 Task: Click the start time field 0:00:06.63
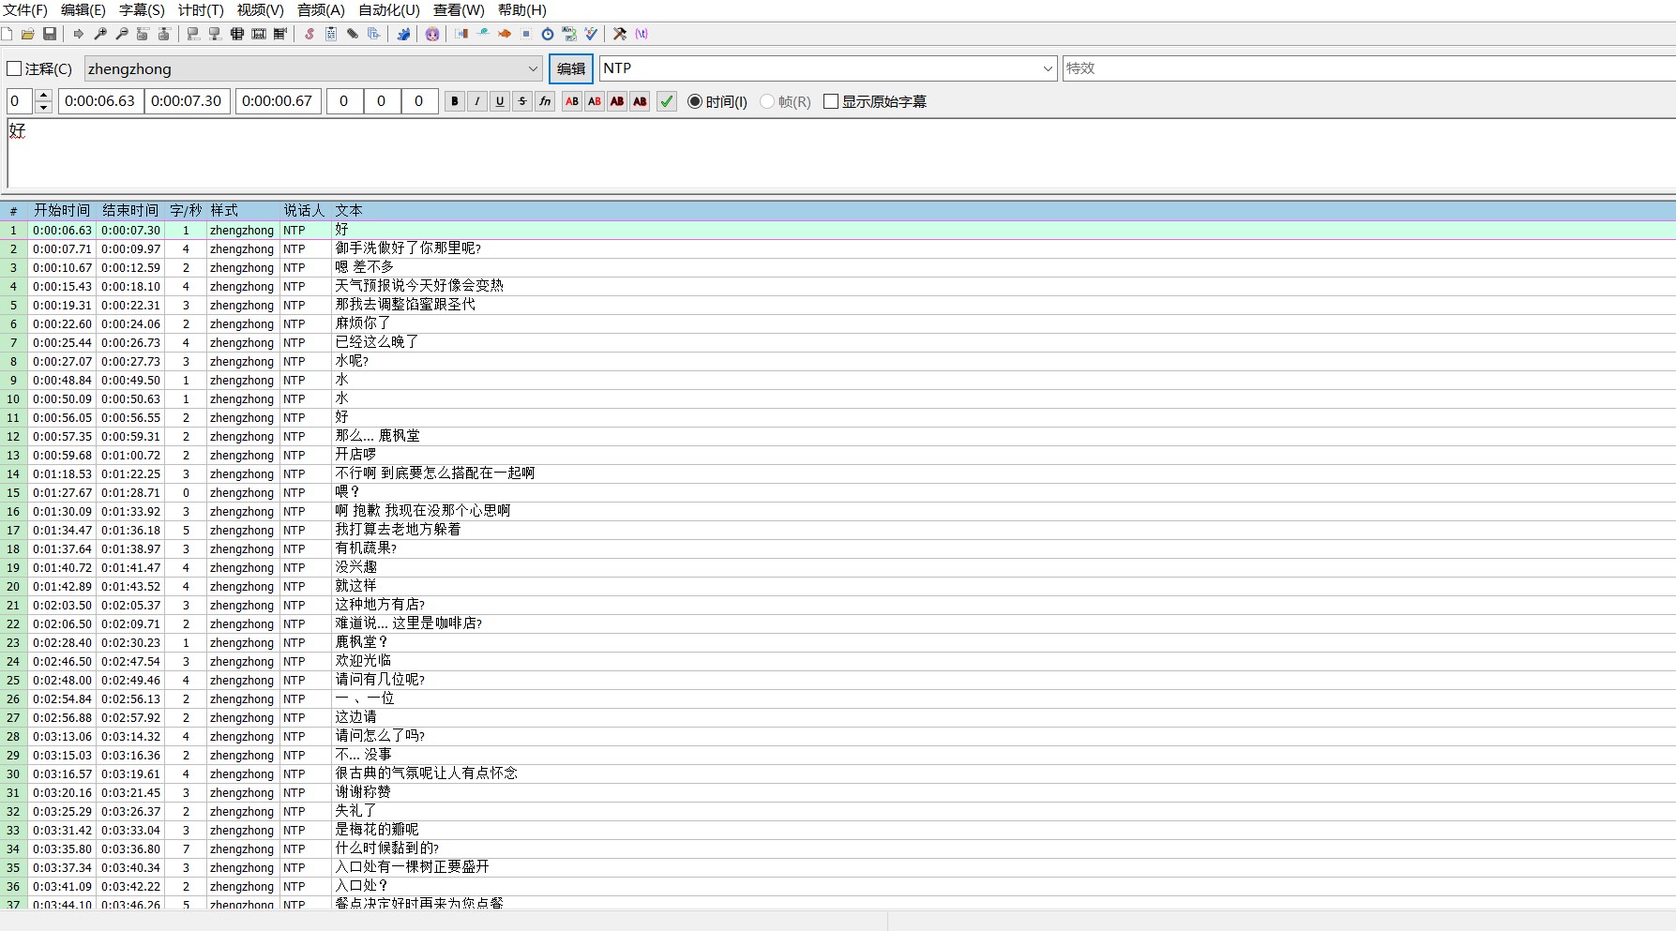101,101
